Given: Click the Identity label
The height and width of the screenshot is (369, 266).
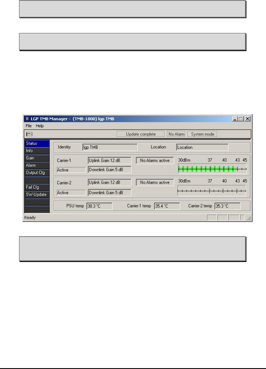Looking at the screenshot, I should [x=64, y=147].
